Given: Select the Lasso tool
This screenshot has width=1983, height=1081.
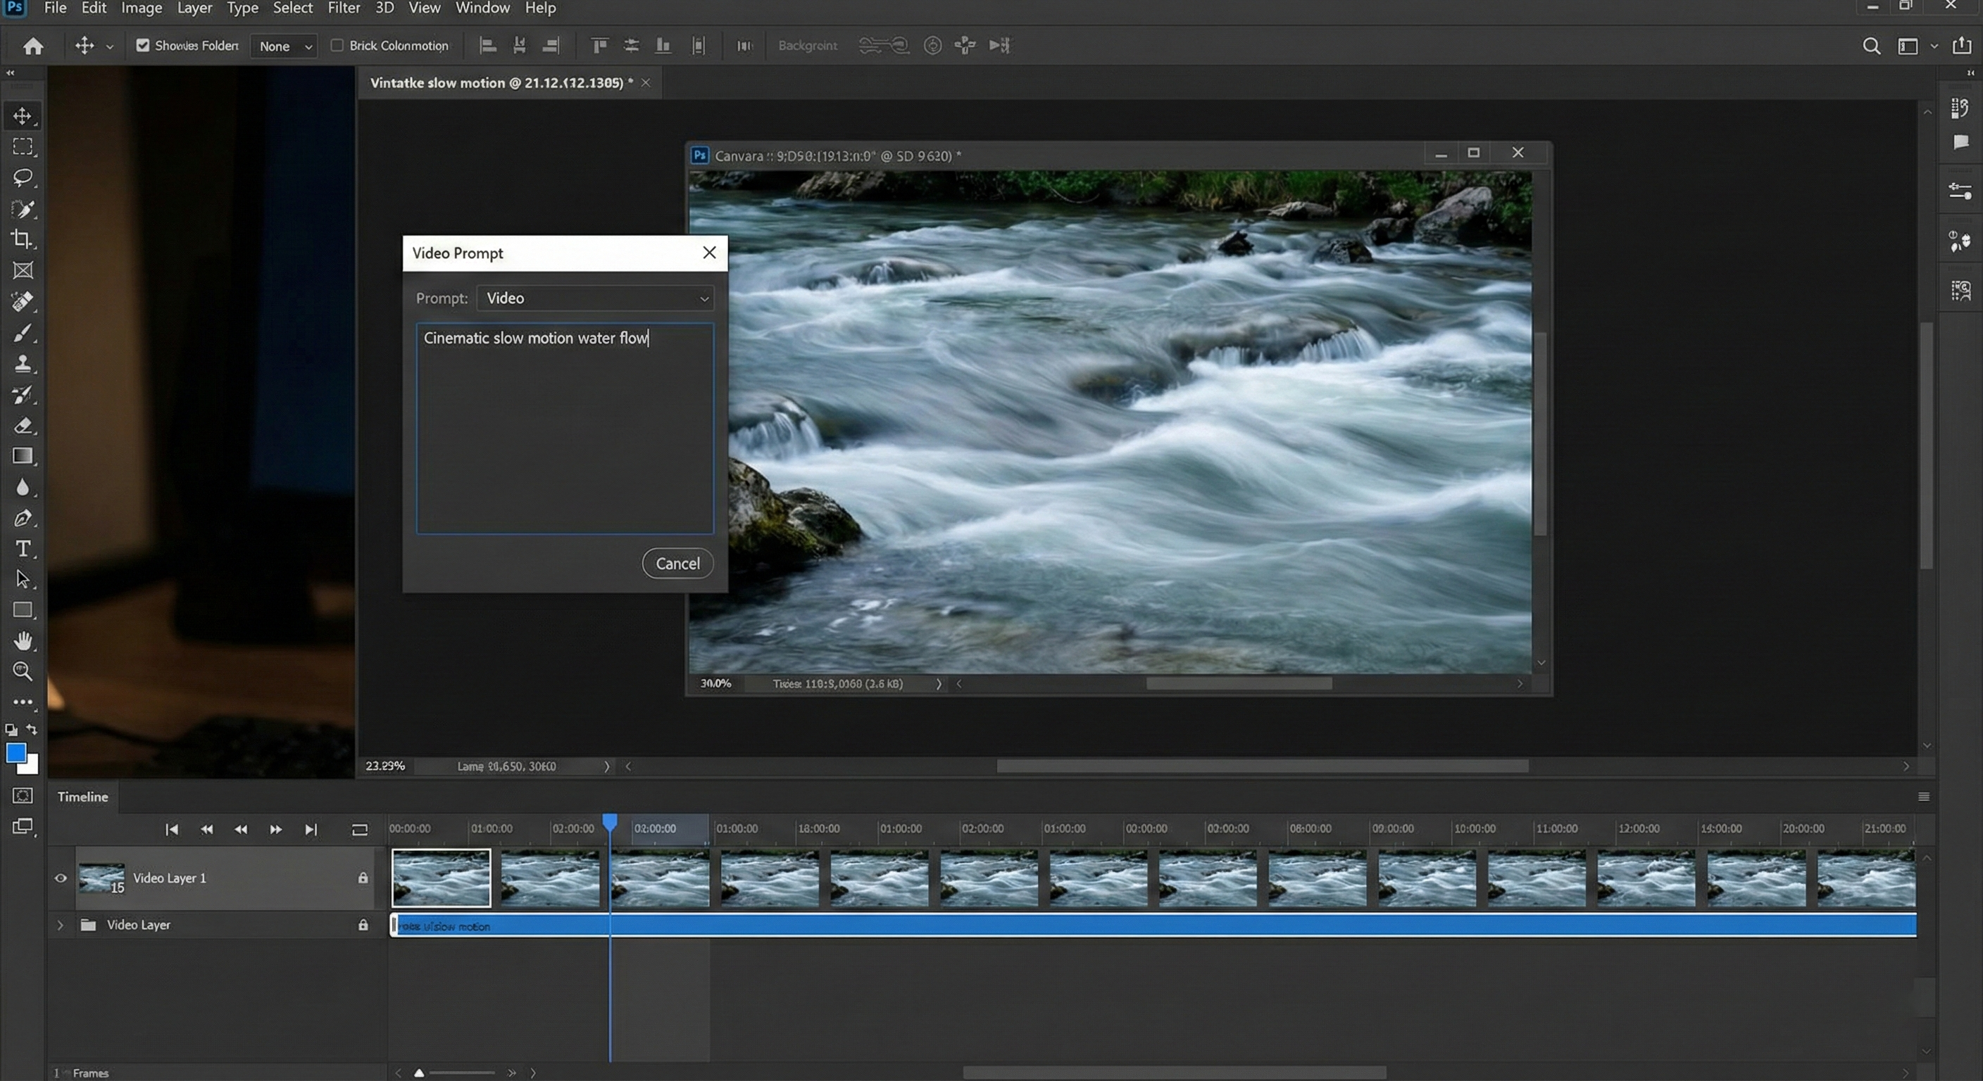Looking at the screenshot, I should [x=23, y=178].
